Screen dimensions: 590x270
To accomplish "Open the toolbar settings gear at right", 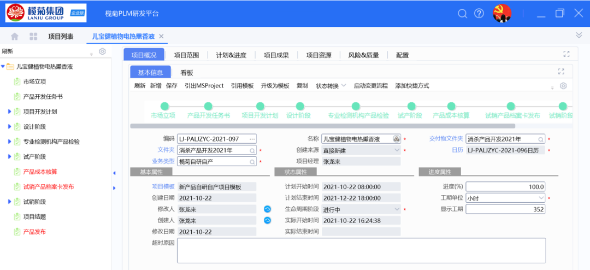I will 563,86.
